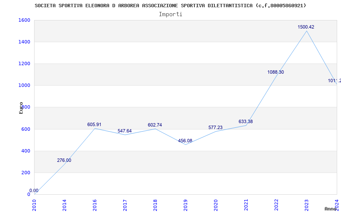Image resolution: width=341 pixels, height=213 pixels.
Task: Select the x-axis year 2021
Action: [x=246, y=205]
